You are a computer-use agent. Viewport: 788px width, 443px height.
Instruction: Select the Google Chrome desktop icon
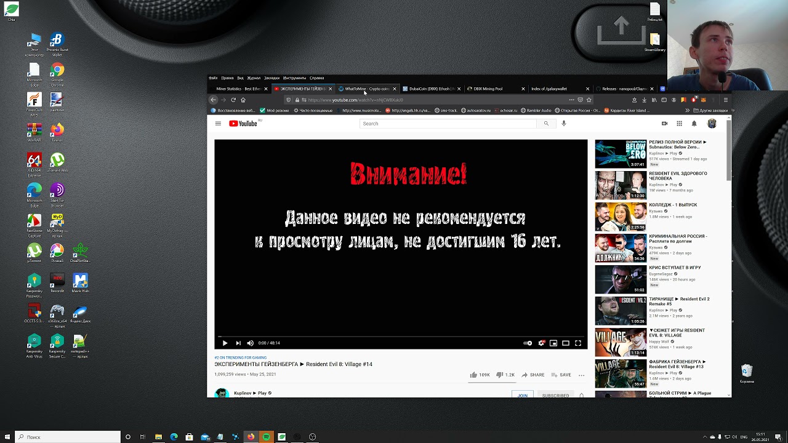[x=57, y=73]
